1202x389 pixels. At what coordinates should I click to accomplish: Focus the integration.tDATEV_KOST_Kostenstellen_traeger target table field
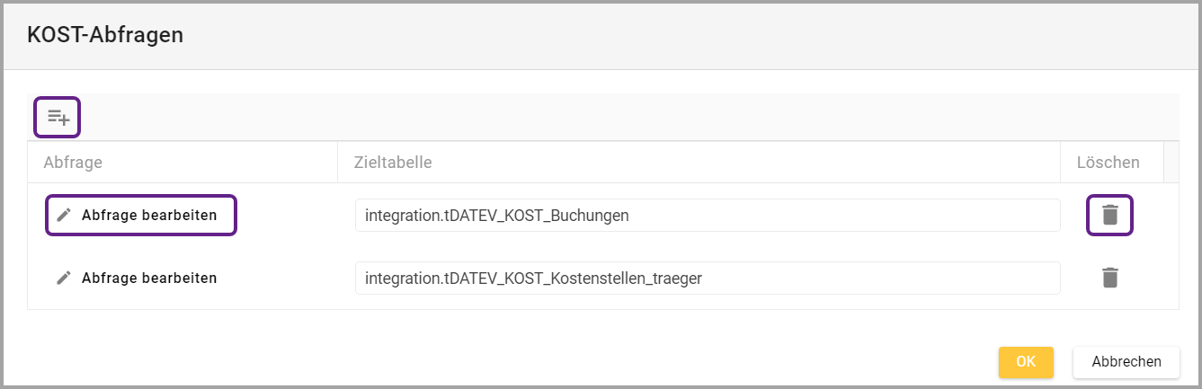click(x=707, y=278)
